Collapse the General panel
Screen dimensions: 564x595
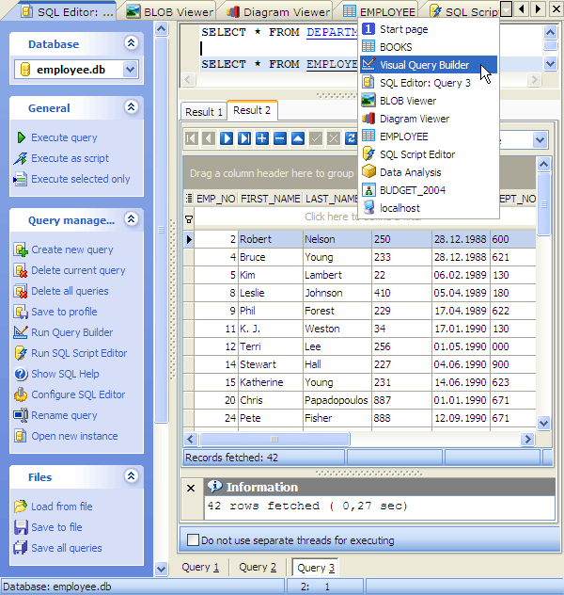[x=131, y=107]
